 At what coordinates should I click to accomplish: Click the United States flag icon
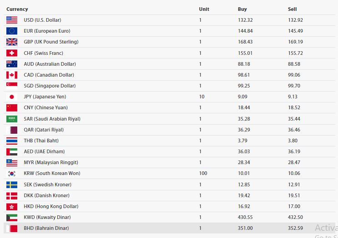point(12,20)
